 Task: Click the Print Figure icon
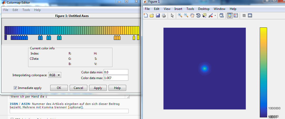[x=164, y=16]
